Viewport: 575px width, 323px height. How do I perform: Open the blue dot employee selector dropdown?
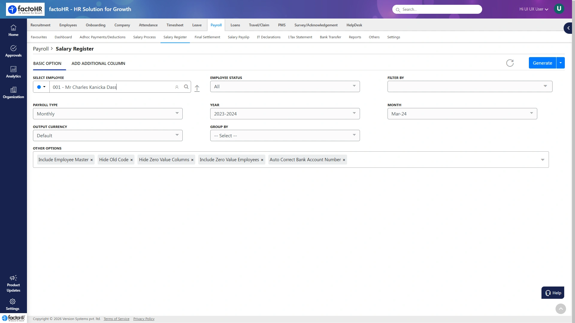(41, 87)
